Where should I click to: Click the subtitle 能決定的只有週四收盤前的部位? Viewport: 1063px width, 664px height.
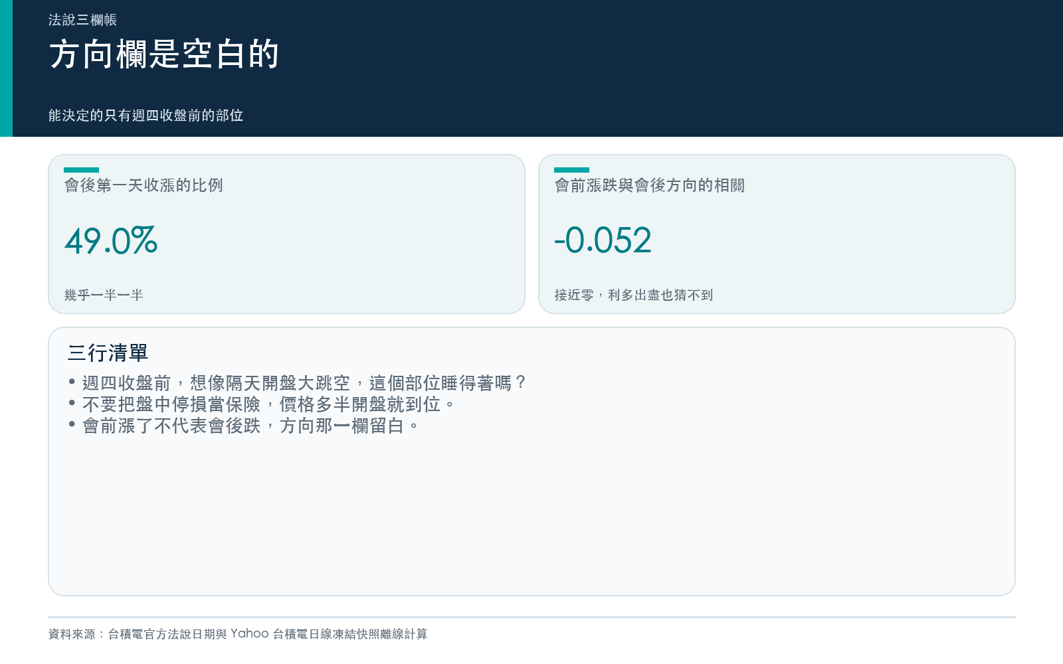coord(145,116)
